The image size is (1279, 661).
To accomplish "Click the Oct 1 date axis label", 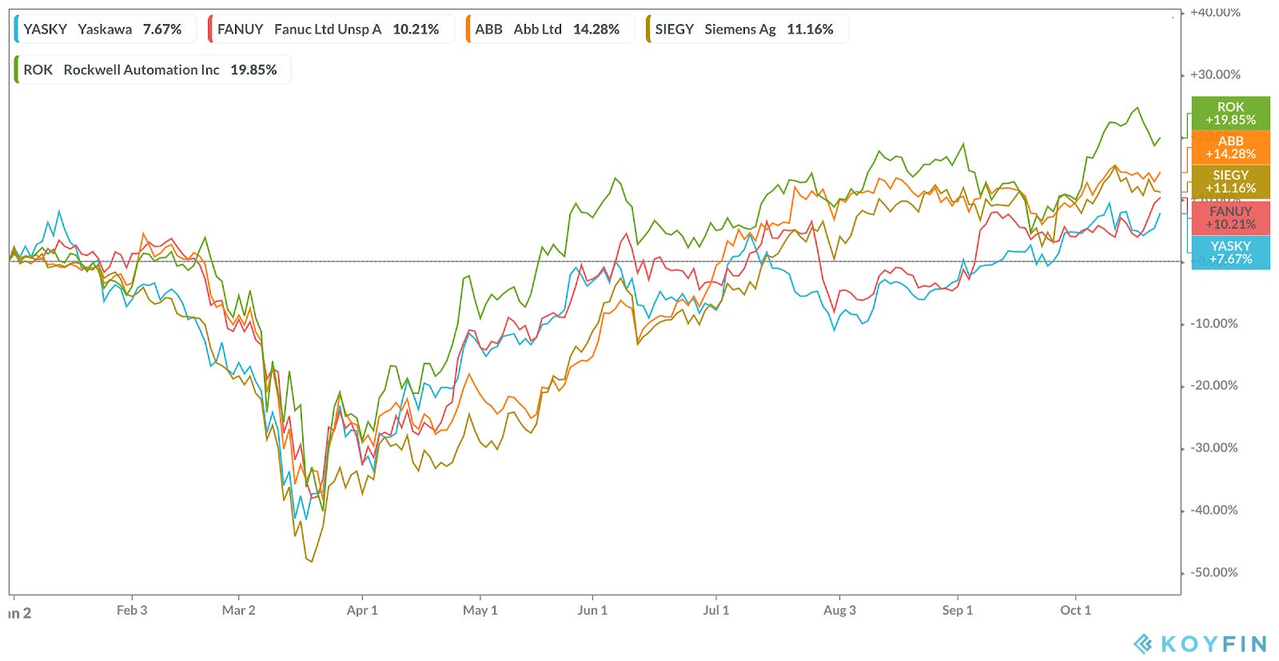I will coord(1075,610).
